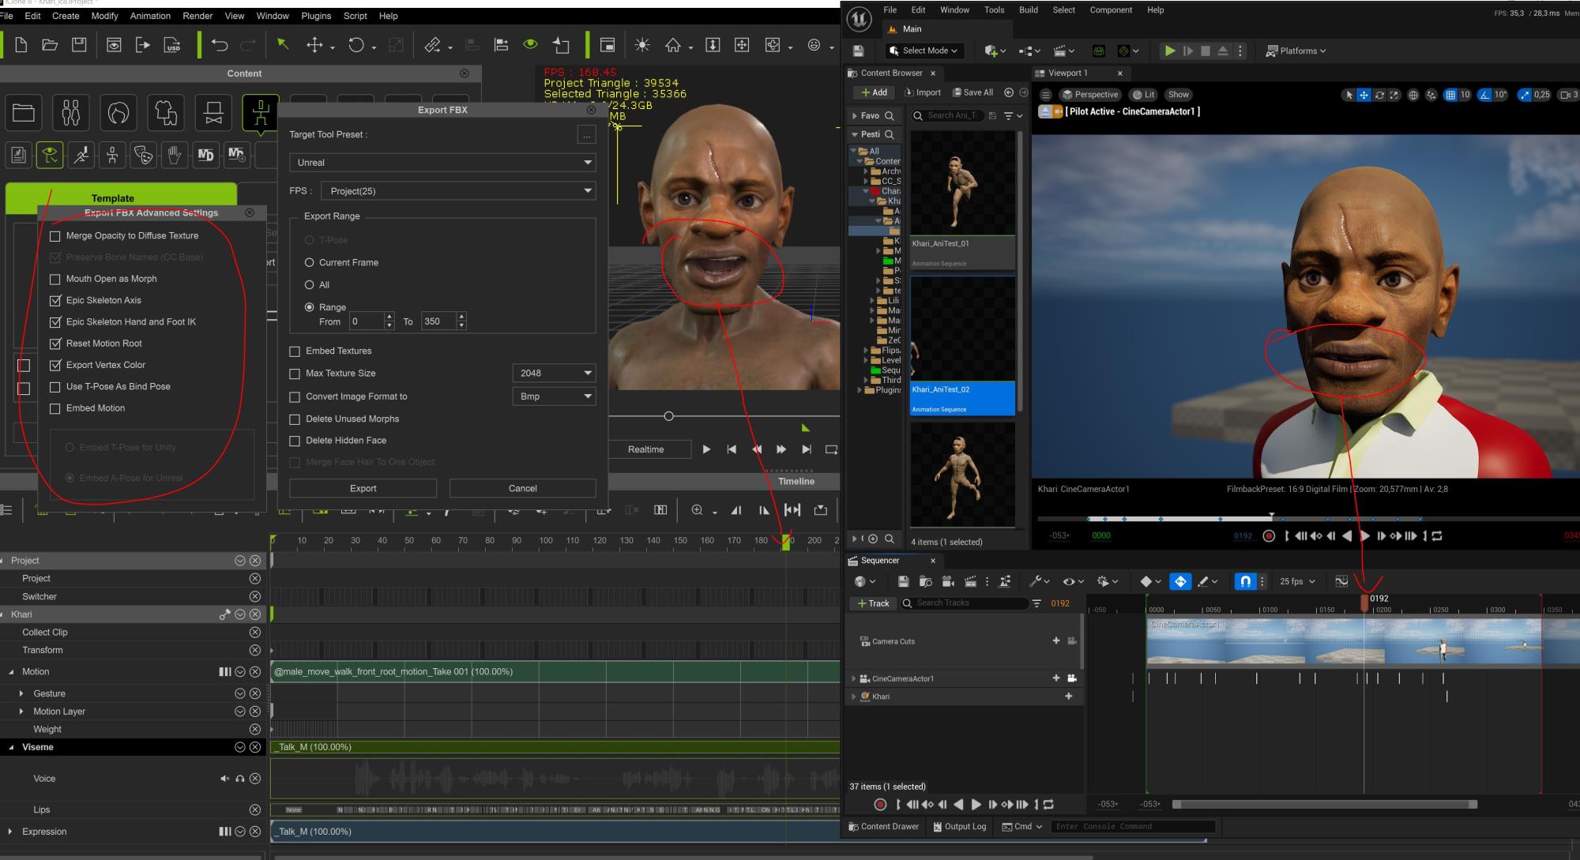Click the Undo arrow in iClone toolbar
Image resolution: width=1580 pixels, height=860 pixels.
[220, 45]
